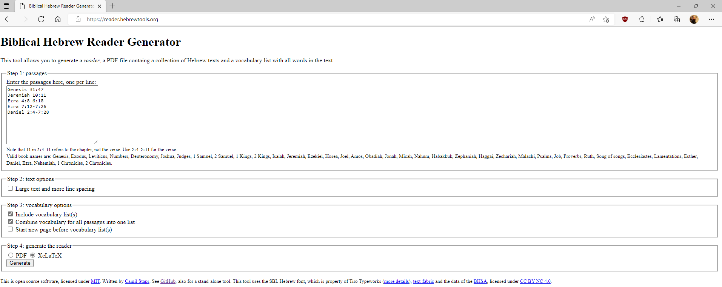Switch to the Biblical Hebrew Reader Generator tab
The image size is (722, 287).
(60, 6)
